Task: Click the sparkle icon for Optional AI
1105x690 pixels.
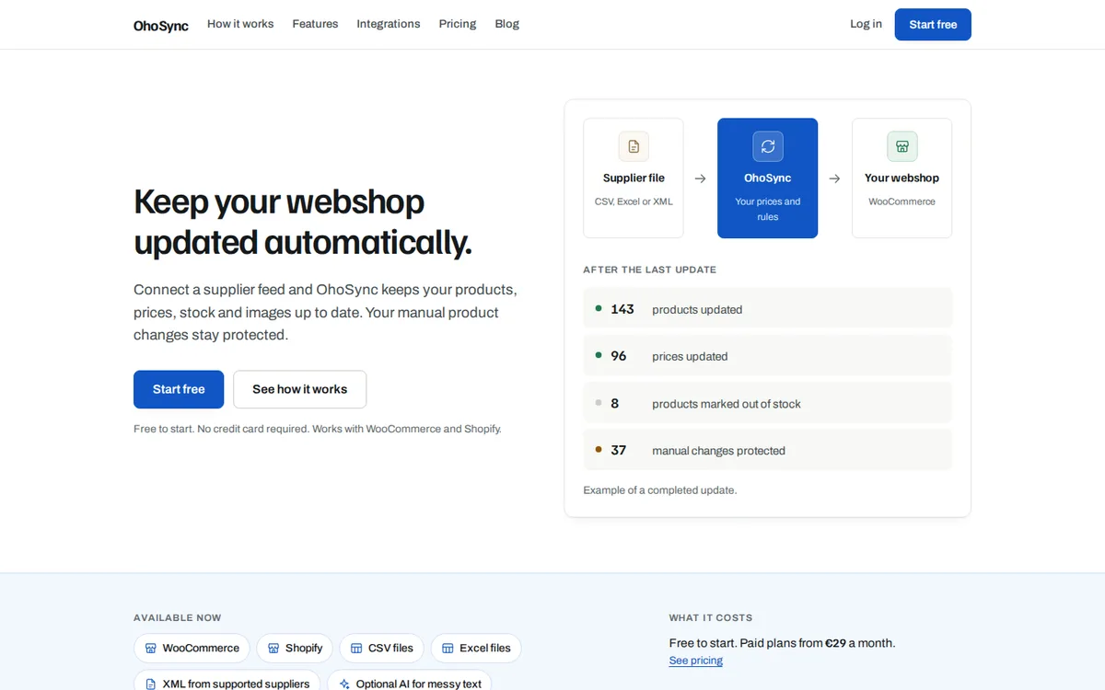Action: tap(344, 684)
